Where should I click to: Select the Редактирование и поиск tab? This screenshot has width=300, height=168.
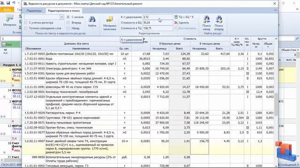click(x=64, y=11)
